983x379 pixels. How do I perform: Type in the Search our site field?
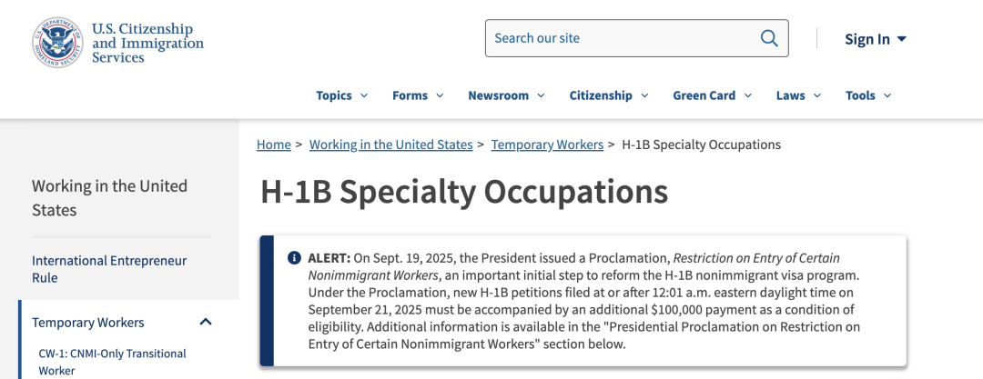[623, 38]
